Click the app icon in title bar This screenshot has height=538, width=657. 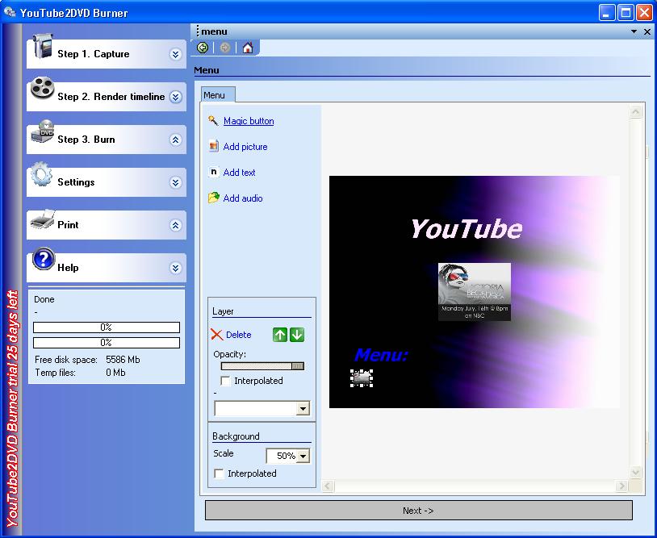(x=9, y=12)
